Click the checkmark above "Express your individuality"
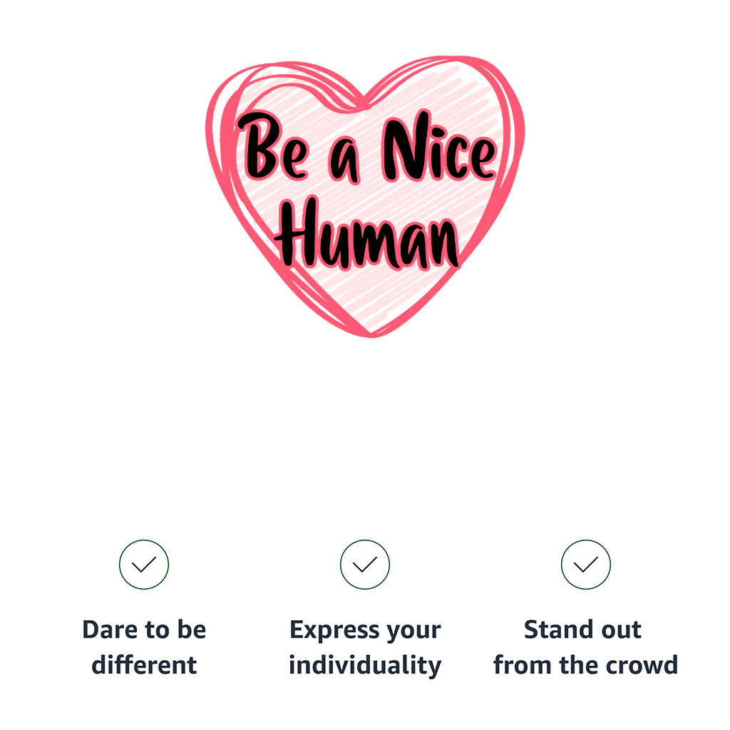The height and width of the screenshot is (730, 730). (365, 565)
